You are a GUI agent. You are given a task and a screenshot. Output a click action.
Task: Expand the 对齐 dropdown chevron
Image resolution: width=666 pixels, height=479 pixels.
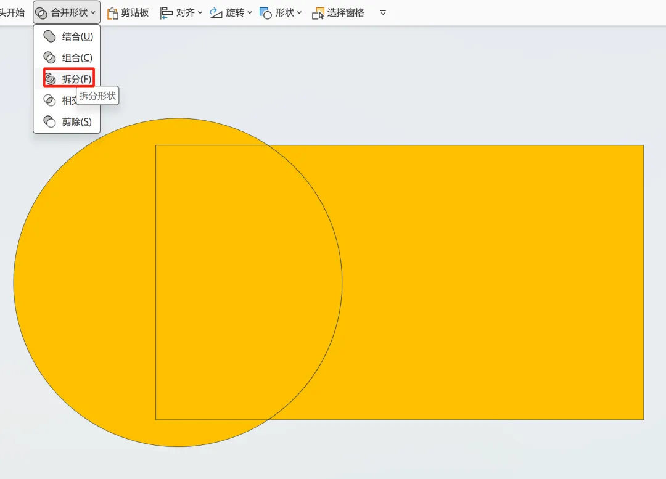click(200, 13)
